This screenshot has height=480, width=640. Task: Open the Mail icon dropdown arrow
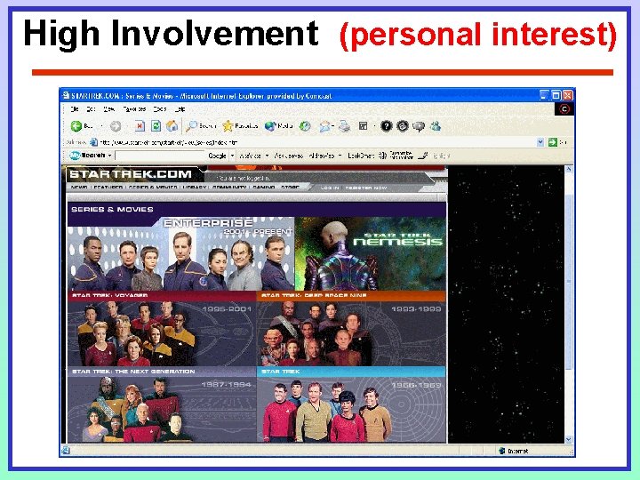[x=333, y=126]
